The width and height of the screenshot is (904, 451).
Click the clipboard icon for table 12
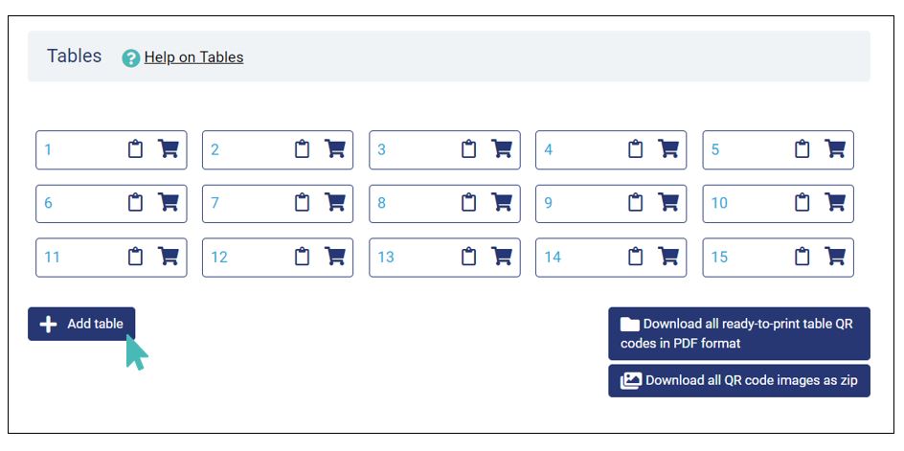click(x=302, y=256)
